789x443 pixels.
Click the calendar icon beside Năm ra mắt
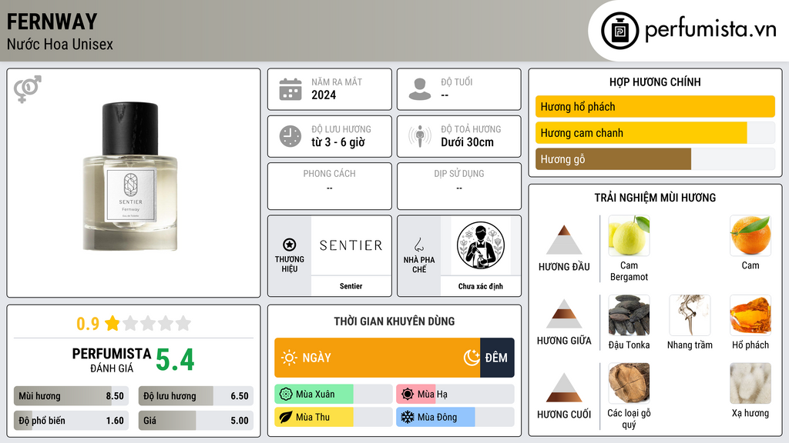pos(290,89)
